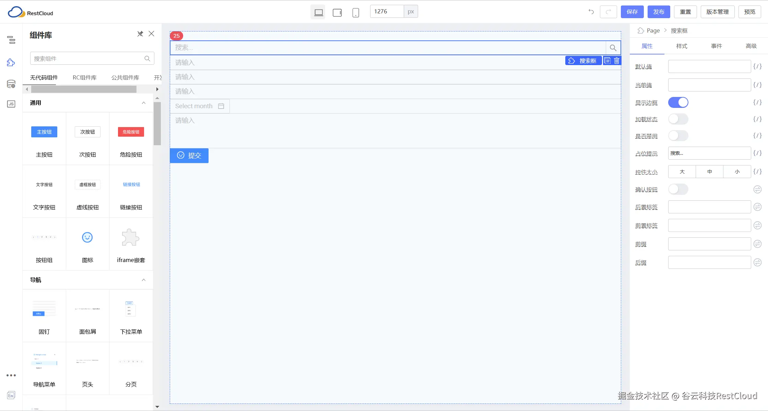Switch to the 高级 tab
Image resolution: width=768 pixels, height=411 pixels.
[x=751, y=46]
